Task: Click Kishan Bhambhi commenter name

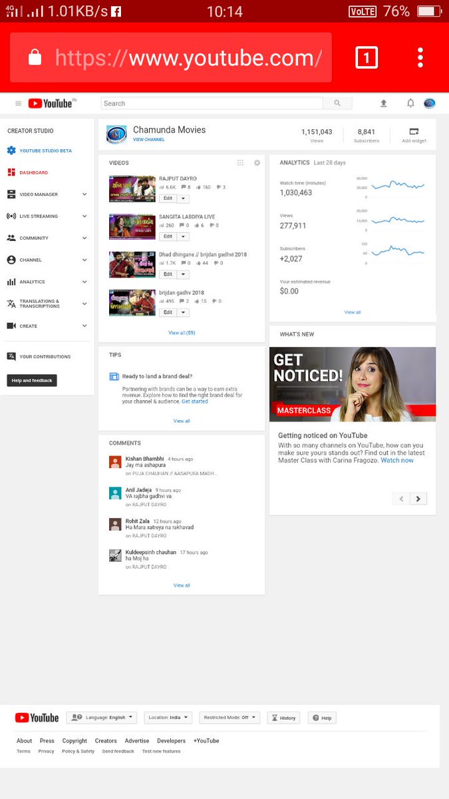Action: click(144, 459)
